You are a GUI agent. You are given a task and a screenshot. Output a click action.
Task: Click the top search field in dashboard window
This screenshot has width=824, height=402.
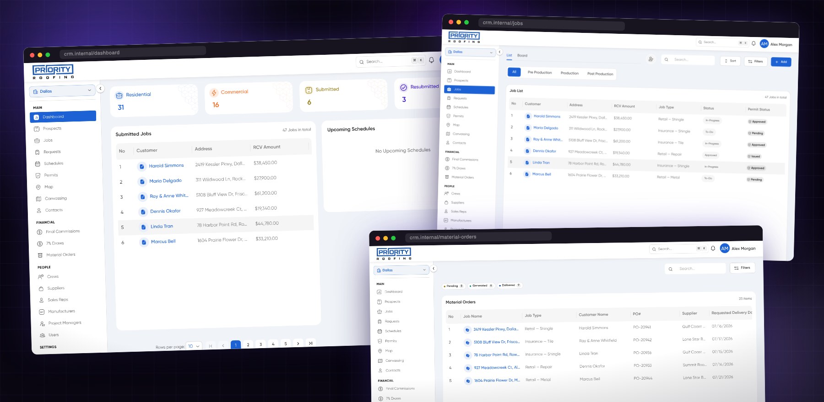coord(390,61)
